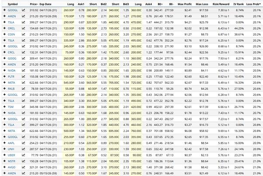Sort by the Risk/Reward column header
Image resolution: width=263 pixels, height=176 pixels.
(x=221, y=4)
